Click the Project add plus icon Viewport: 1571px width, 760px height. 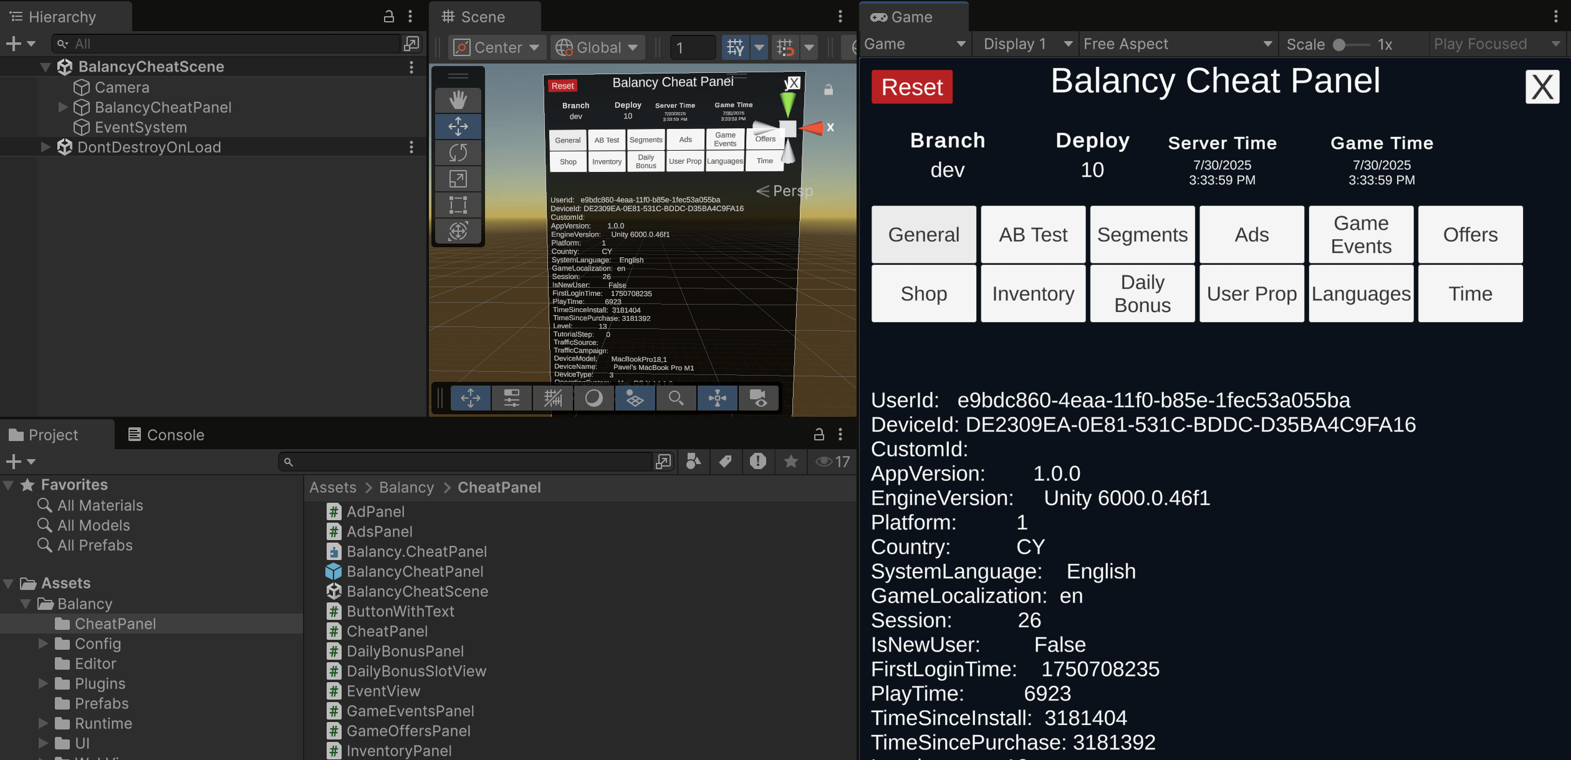[x=13, y=462]
